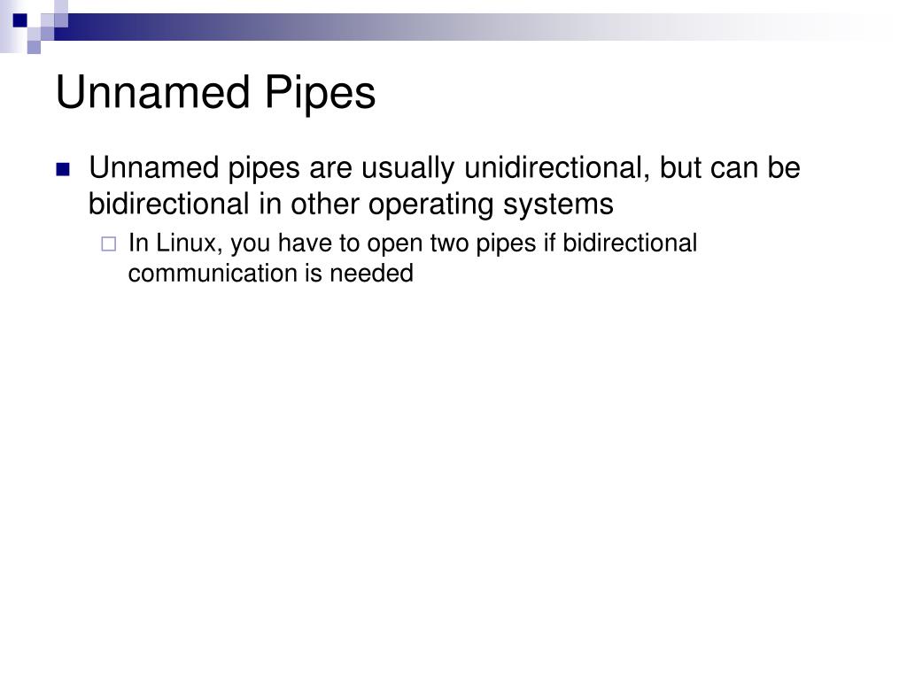
Task: Click the word 'Pipes' in the title
Action: [x=321, y=94]
